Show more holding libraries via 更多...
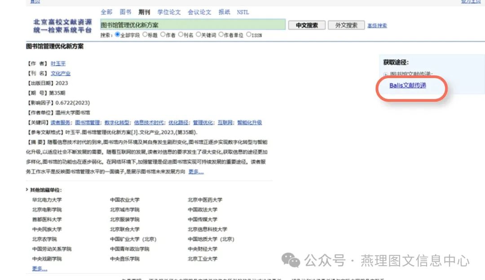Viewport: 485px width, 280px height. (40, 269)
